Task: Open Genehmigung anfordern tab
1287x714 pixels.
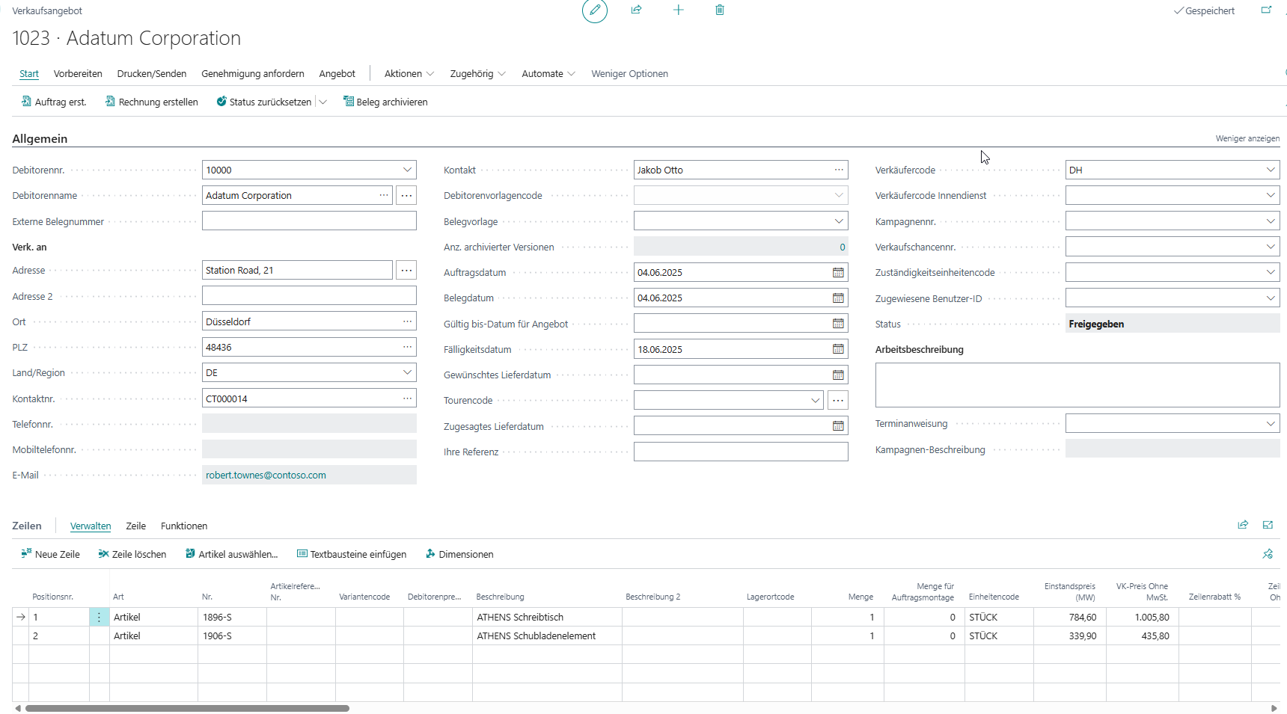Action: coord(253,73)
